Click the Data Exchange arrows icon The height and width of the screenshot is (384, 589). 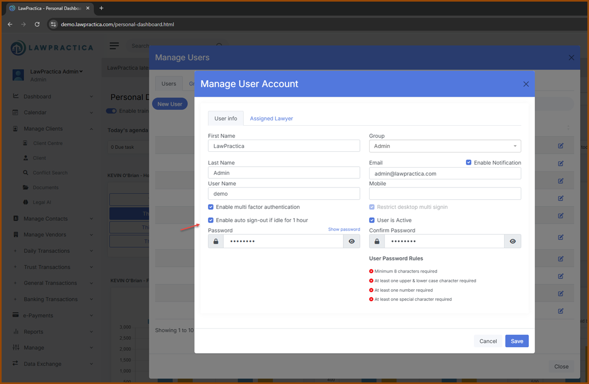[15, 363]
